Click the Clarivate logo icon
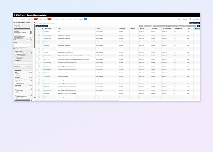Image resolution: width=213 pixels, height=152 pixels. pyautogui.click(x=15, y=15)
